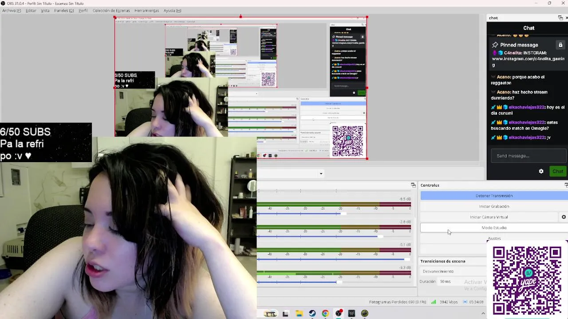Open virtual camera settings gear icon
The height and width of the screenshot is (319, 568).
[564, 217]
